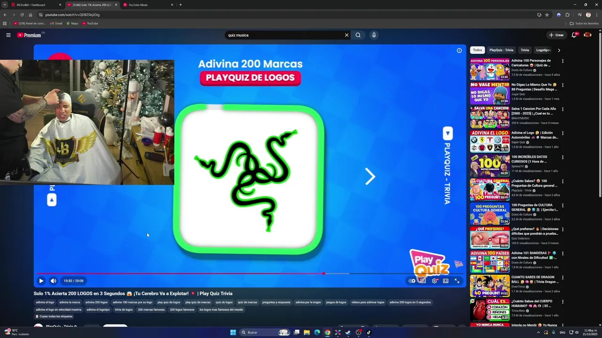Open Microsoft Edge from the taskbar

pos(317,332)
